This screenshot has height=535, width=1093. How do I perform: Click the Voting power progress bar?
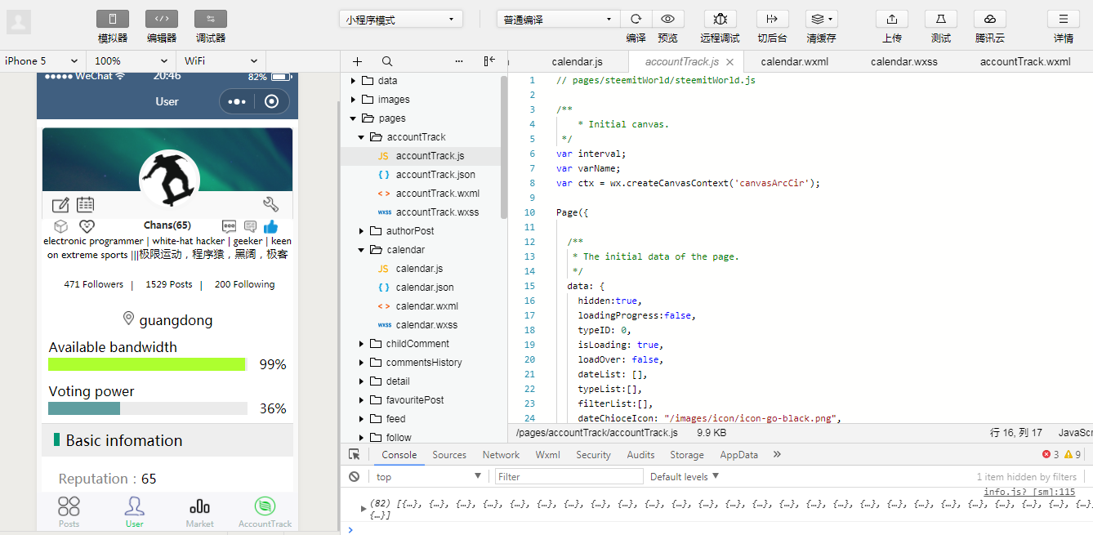[148, 408]
